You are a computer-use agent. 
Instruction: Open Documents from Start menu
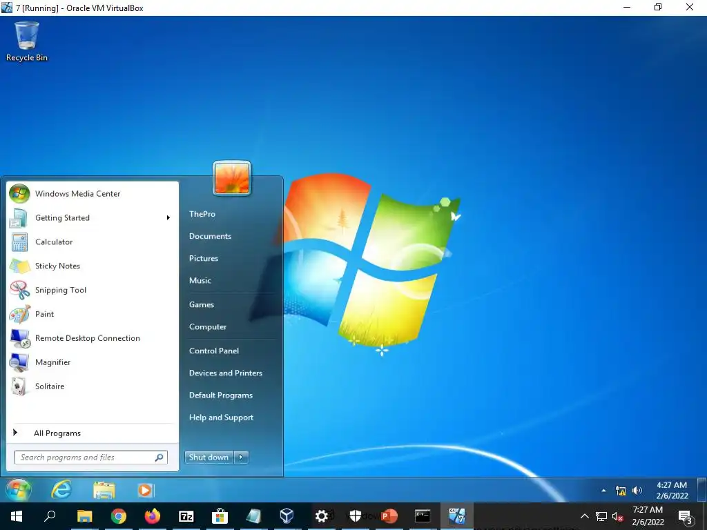pyautogui.click(x=210, y=236)
